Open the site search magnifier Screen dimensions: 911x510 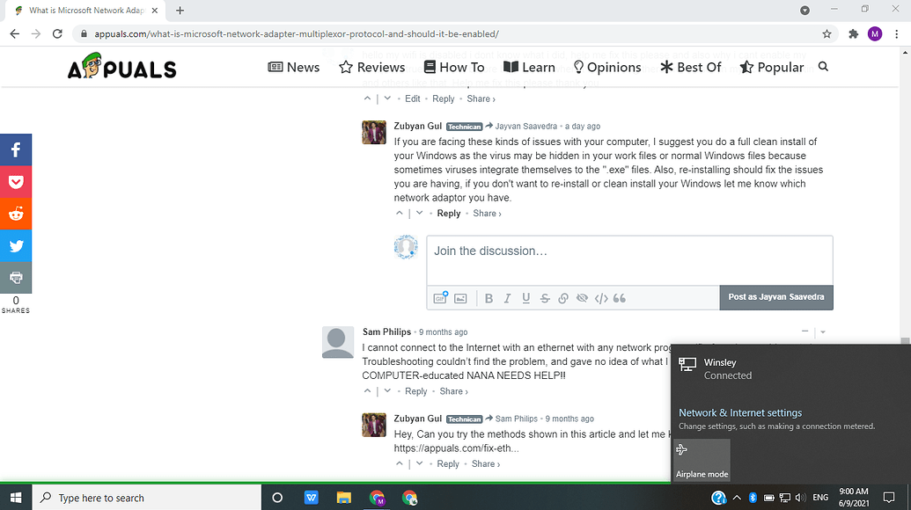pos(822,67)
